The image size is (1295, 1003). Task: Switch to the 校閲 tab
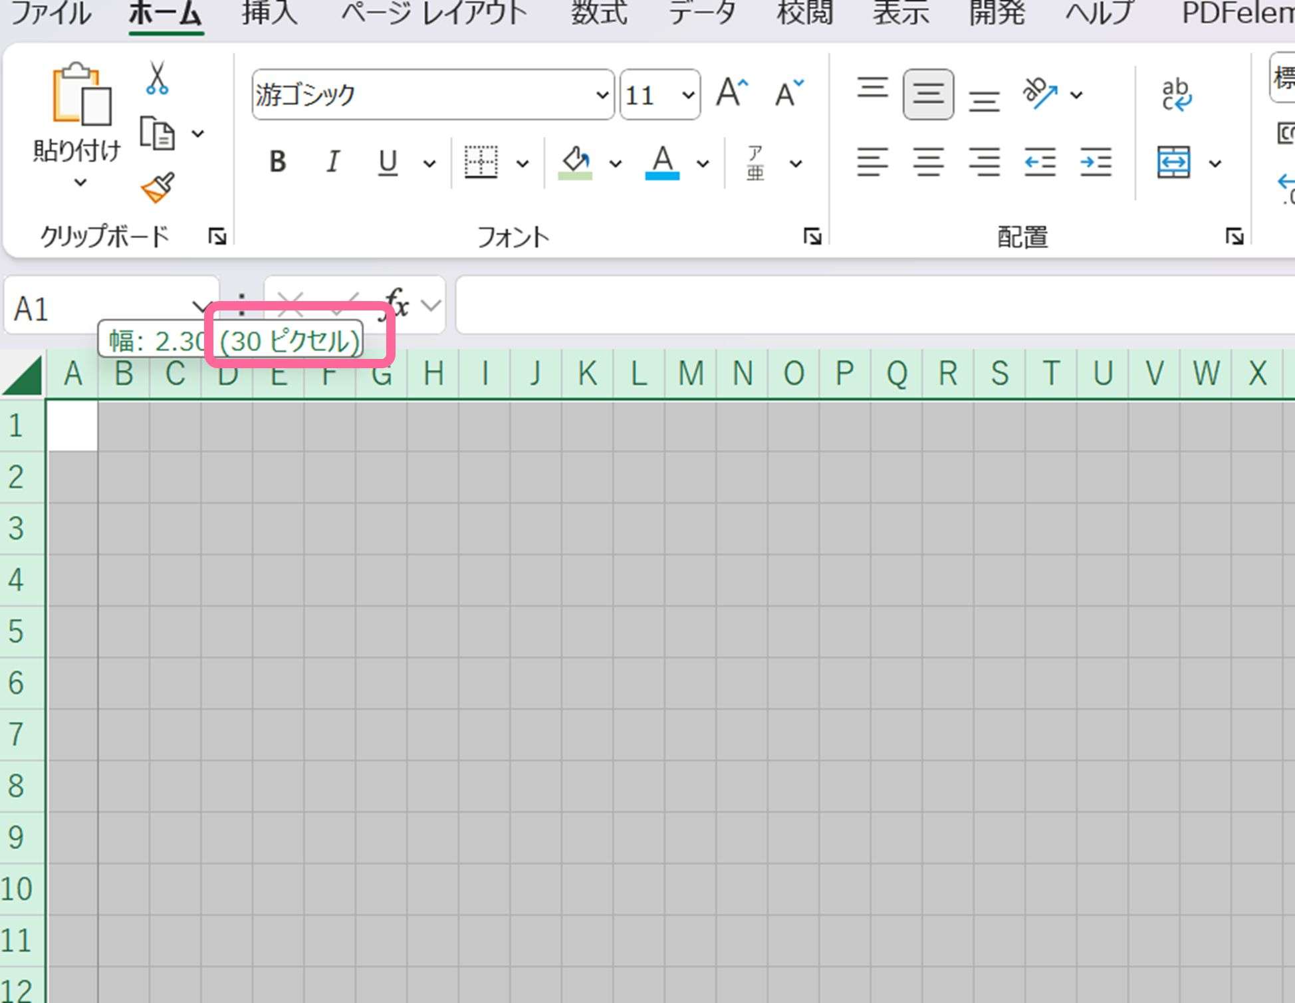(x=805, y=13)
